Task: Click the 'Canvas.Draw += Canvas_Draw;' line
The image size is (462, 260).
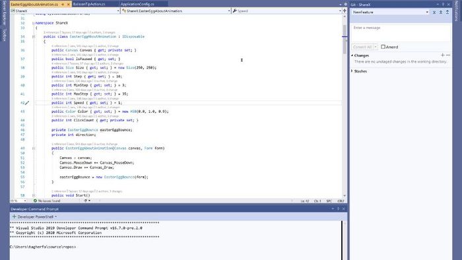Action: pos(86,167)
